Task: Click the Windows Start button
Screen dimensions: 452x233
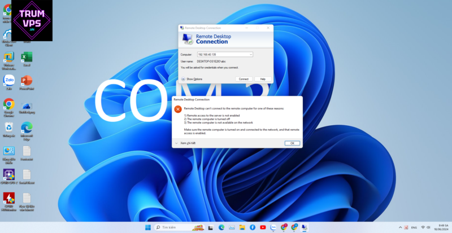Action: tap(148, 227)
